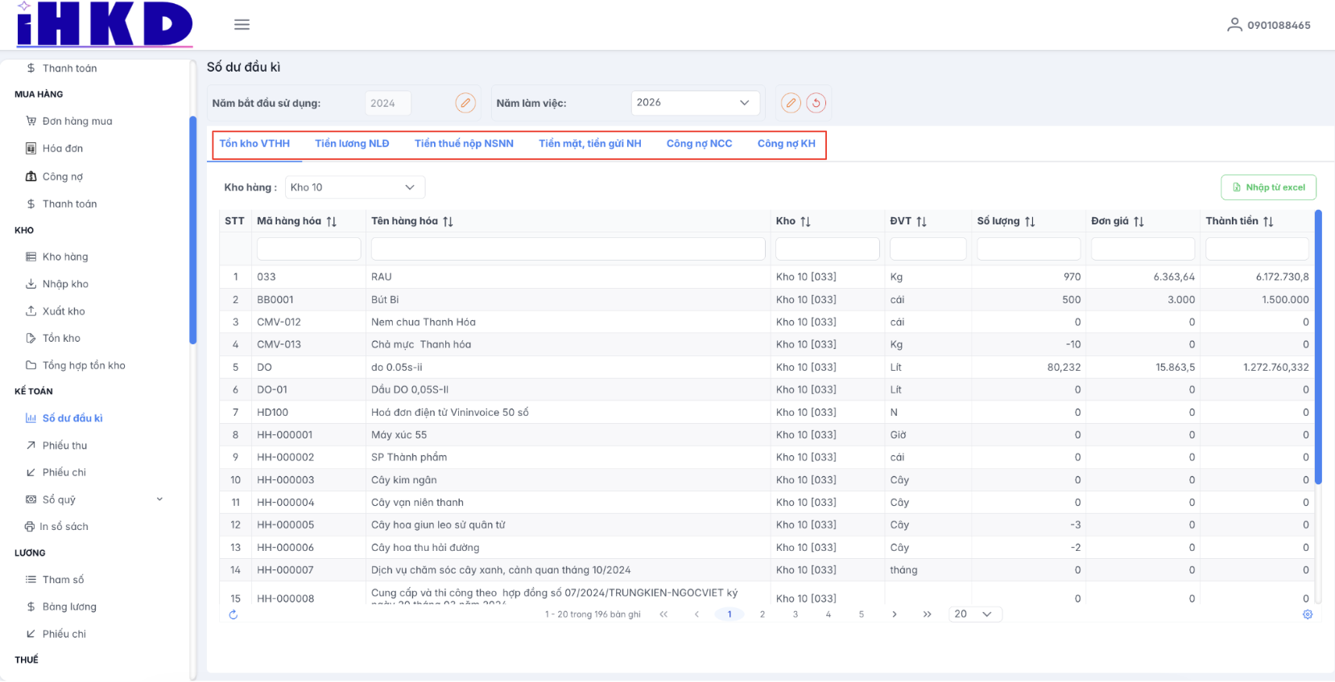Click the edit pencil icon beside starting year

tap(465, 103)
